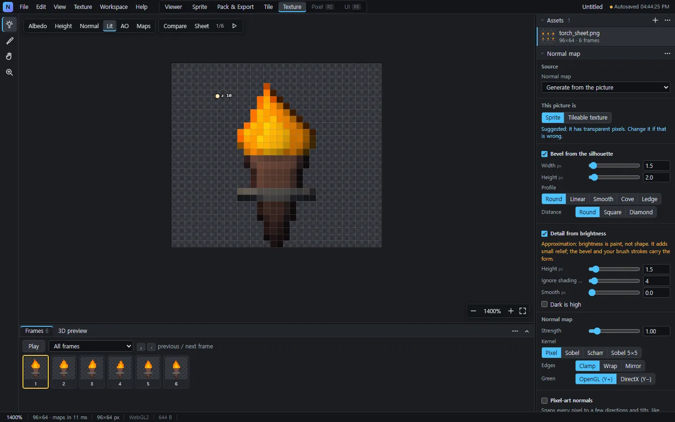This screenshot has width=675, height=422.
Task: Enable Dark is high checkbox
Action: tap(544, 304)
